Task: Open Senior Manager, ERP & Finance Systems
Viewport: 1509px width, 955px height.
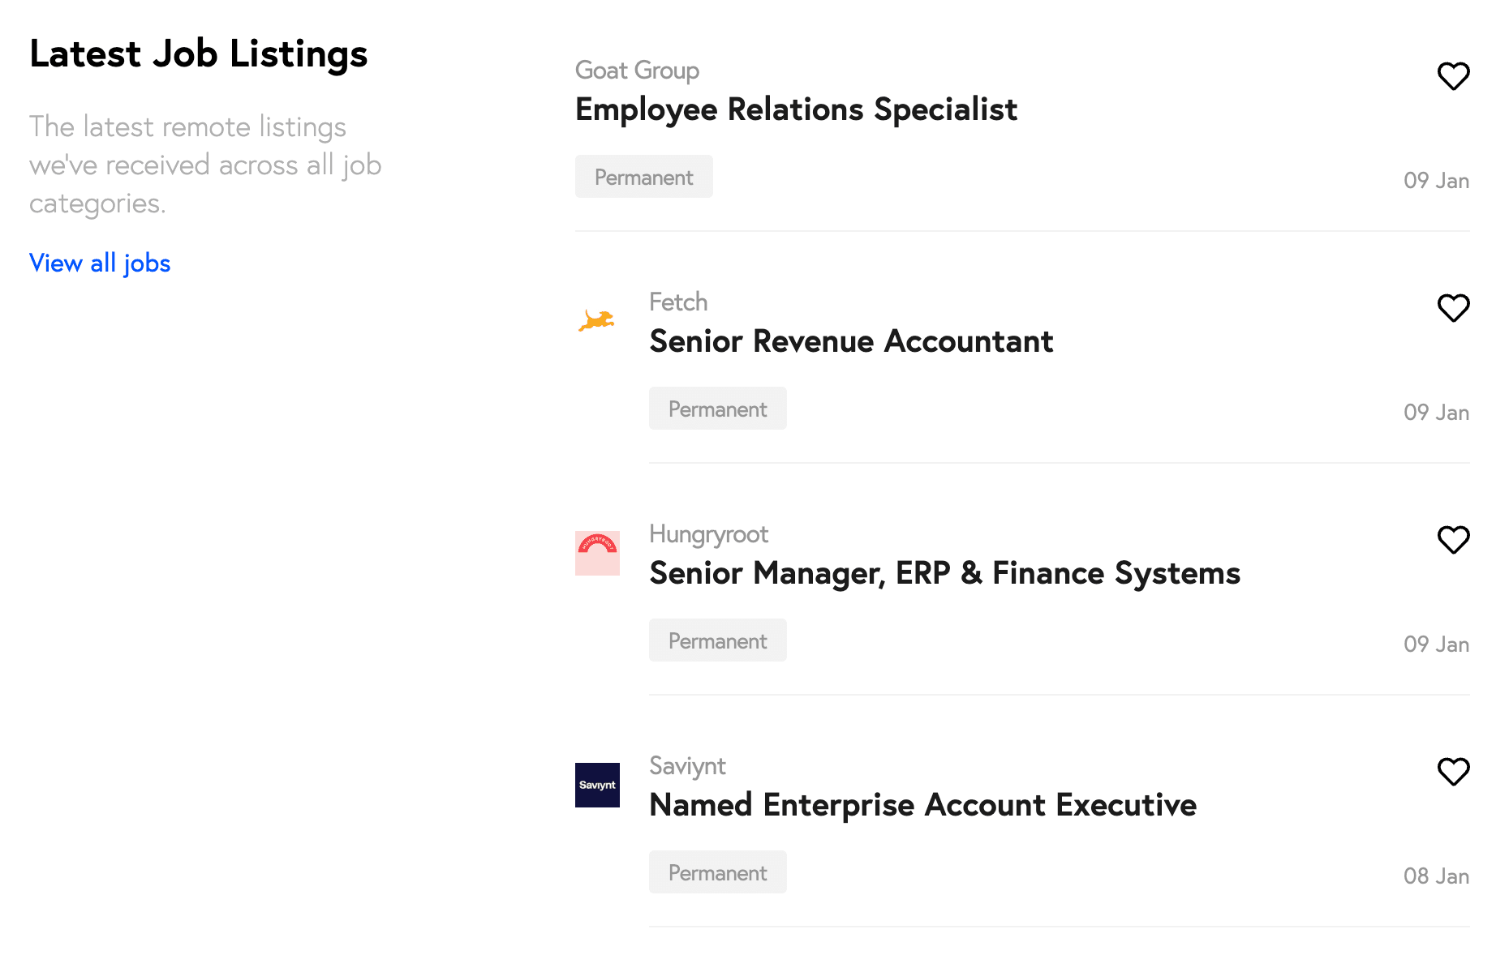Action: pos(944,573)
